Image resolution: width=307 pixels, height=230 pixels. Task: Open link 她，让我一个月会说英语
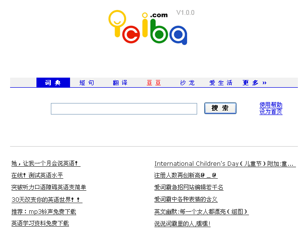pyautogui.click(x=46, y=163)
